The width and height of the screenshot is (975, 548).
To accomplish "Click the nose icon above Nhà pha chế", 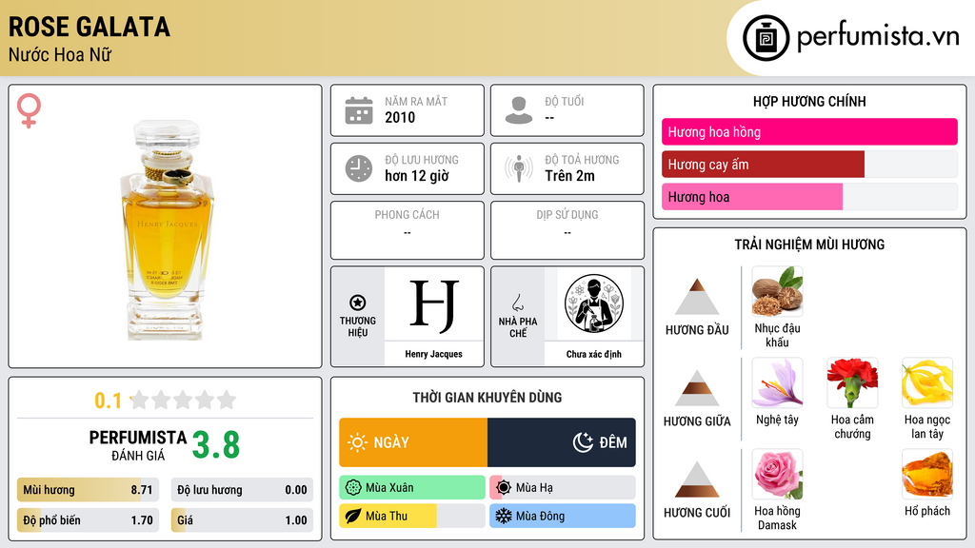I will click(x=517, y=303).
